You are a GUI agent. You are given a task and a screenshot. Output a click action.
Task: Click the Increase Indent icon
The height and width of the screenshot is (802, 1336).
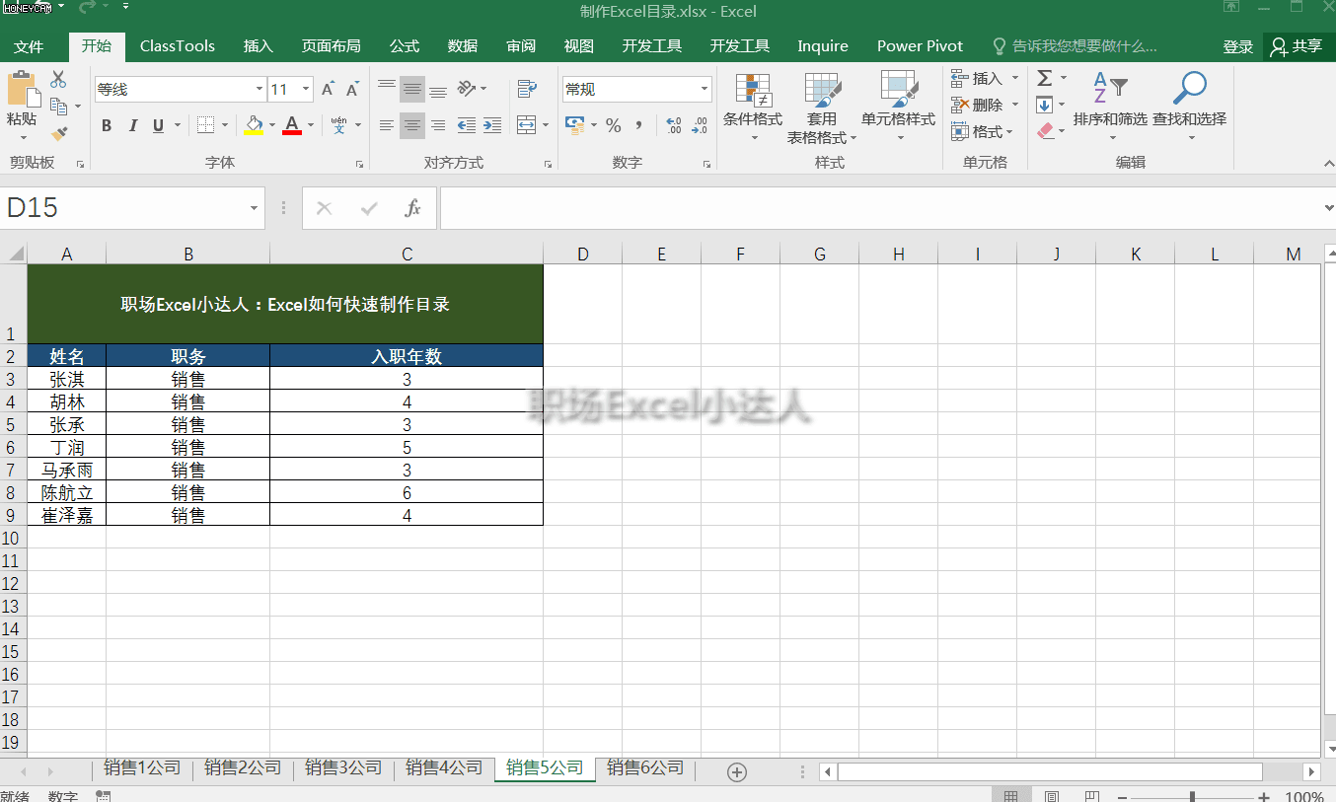pyautogui.click(x=492, y=125)
